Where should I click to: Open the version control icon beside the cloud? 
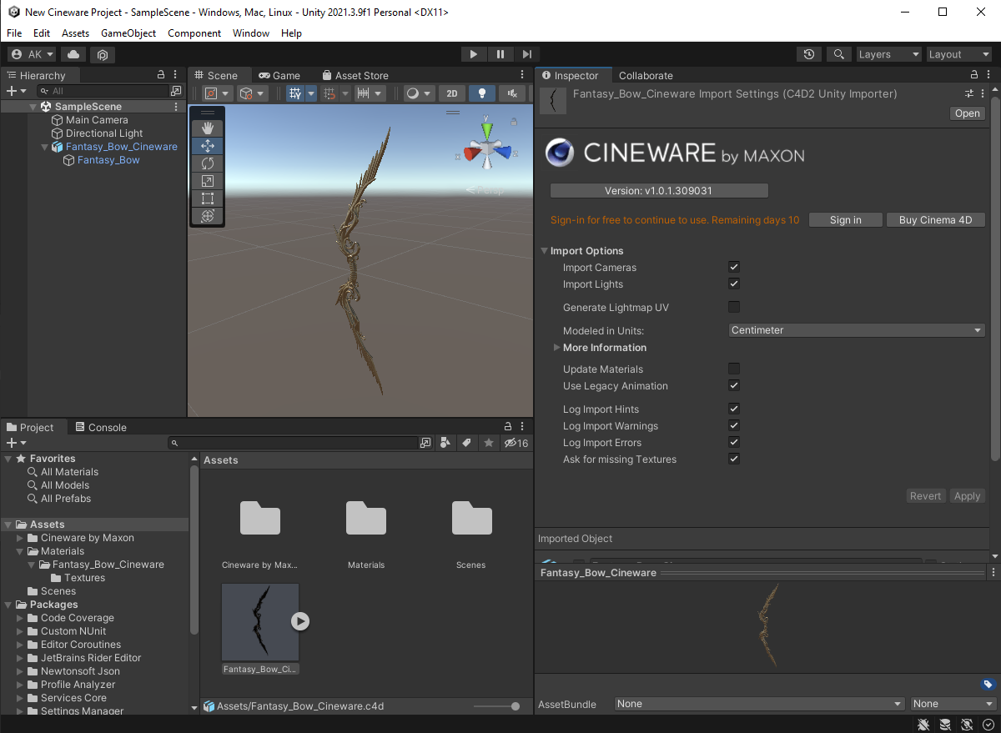pyautogui.click(x=103, y=54)
